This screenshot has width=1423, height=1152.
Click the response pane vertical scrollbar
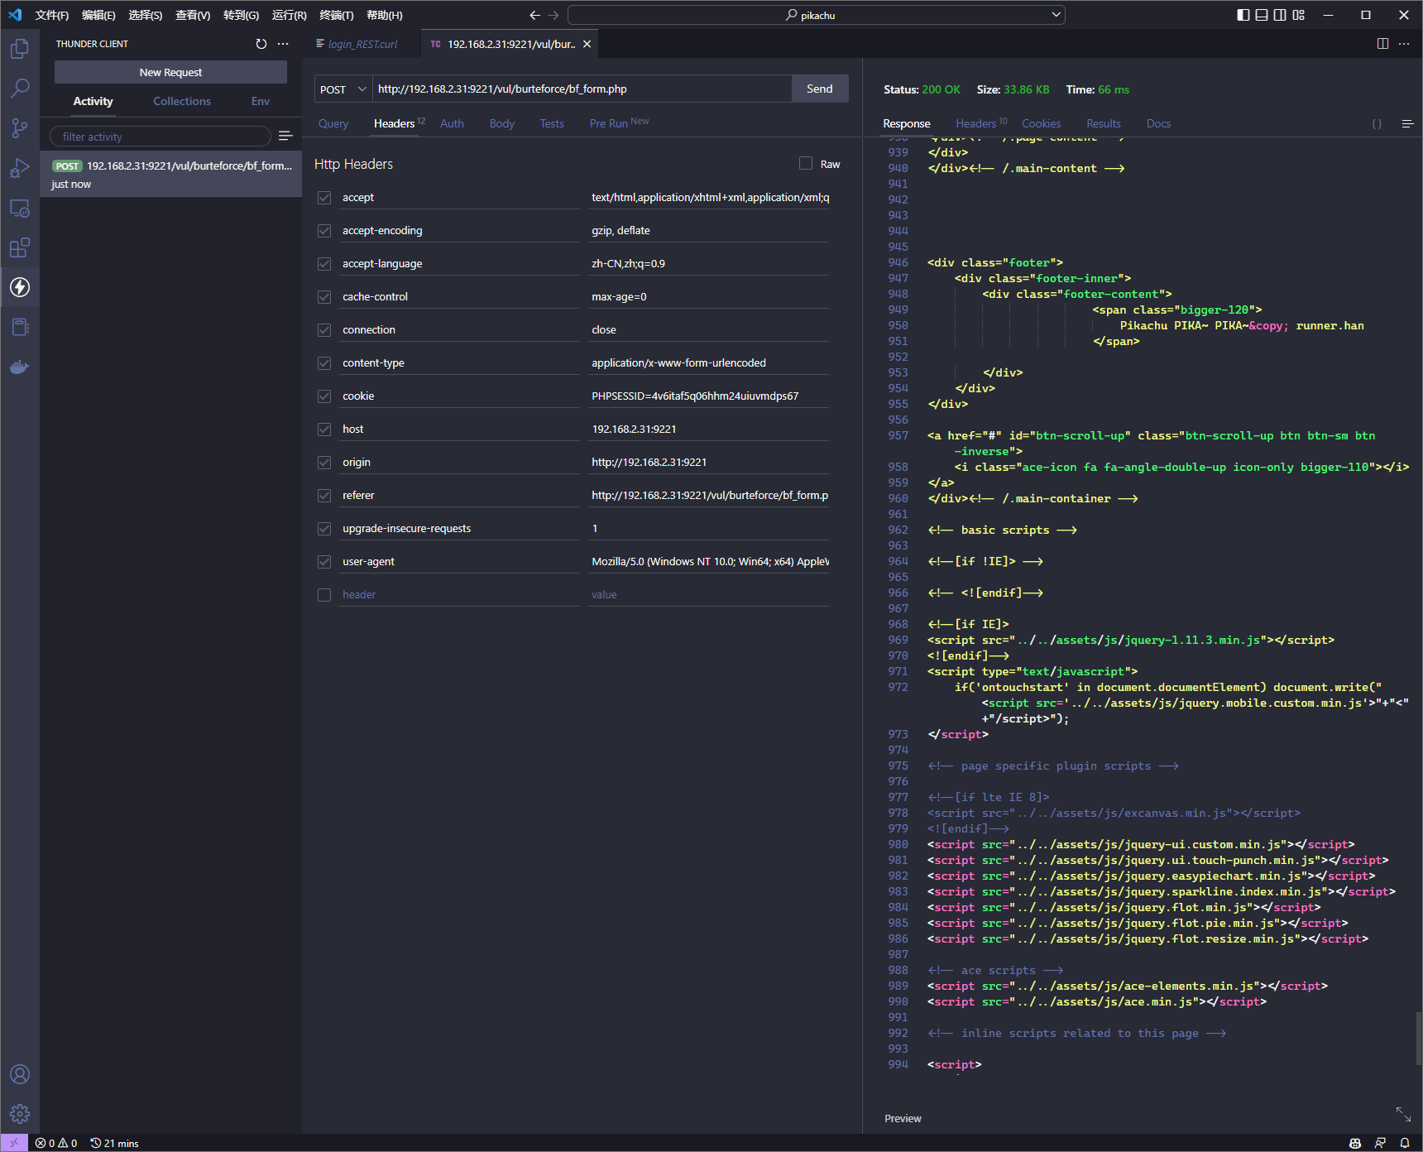pyautogui.click(x=1418, y=1039)
